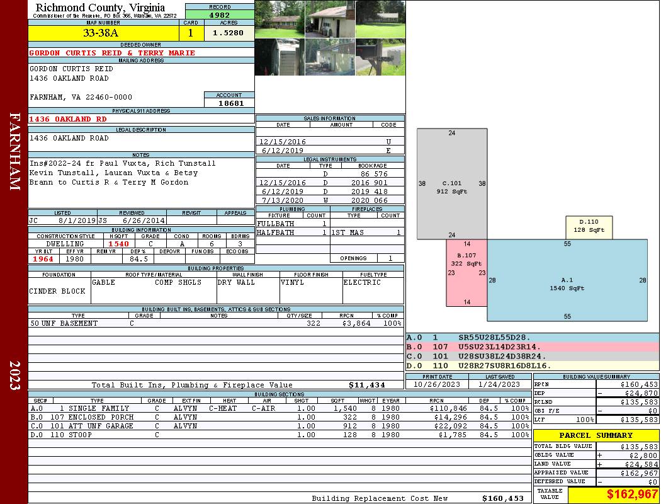Screen dimensions: 661x504
Task: Select the gray C.101 912 SqFt section
Action: (452, 184)
